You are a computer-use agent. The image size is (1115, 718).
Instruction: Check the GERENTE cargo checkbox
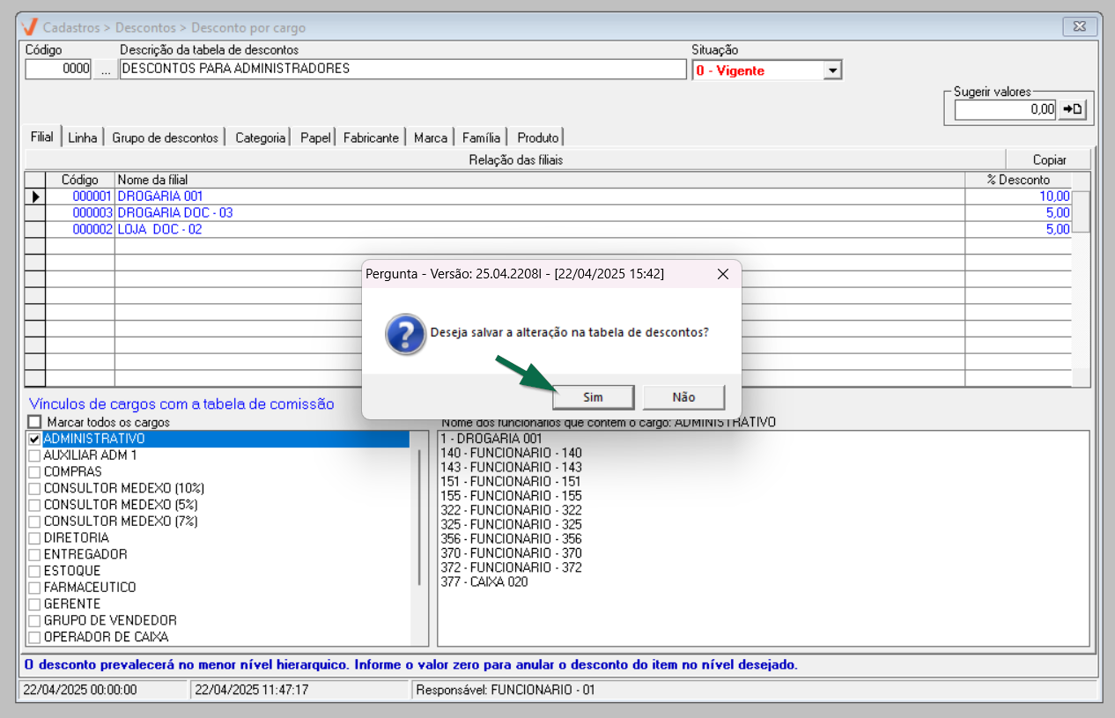coord(34,604)
